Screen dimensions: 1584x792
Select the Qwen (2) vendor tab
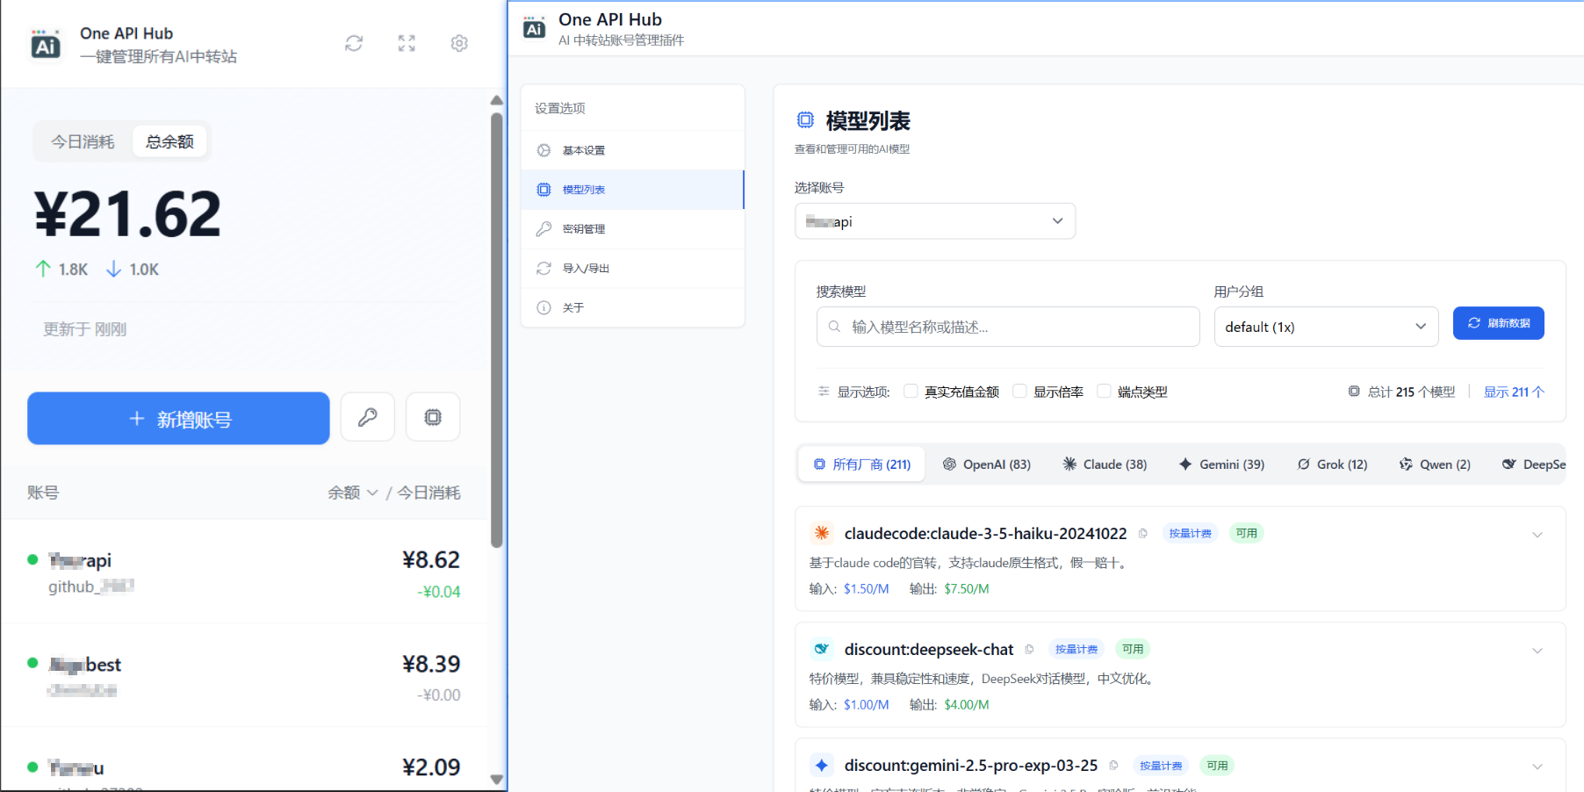(1435, 464)
